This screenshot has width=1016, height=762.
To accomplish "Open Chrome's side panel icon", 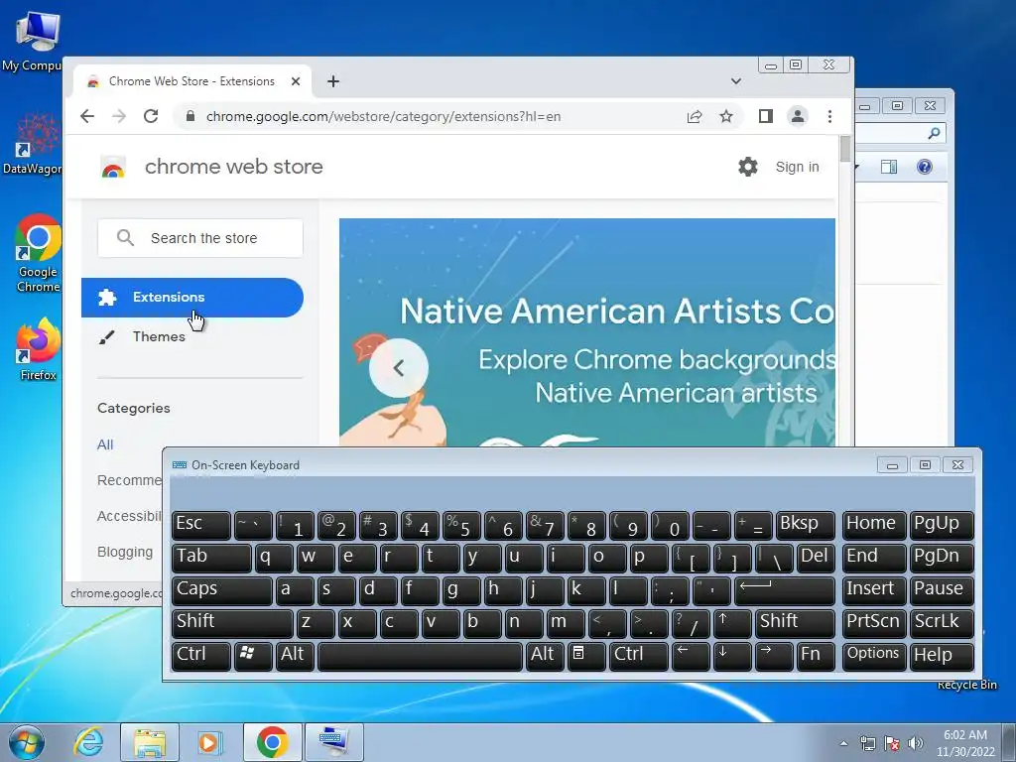I will (766, 116).
